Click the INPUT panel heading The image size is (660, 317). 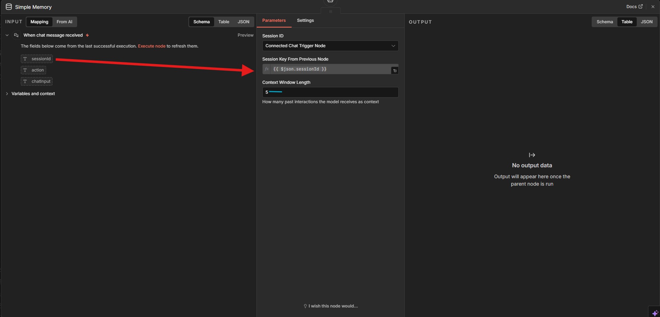14,22
